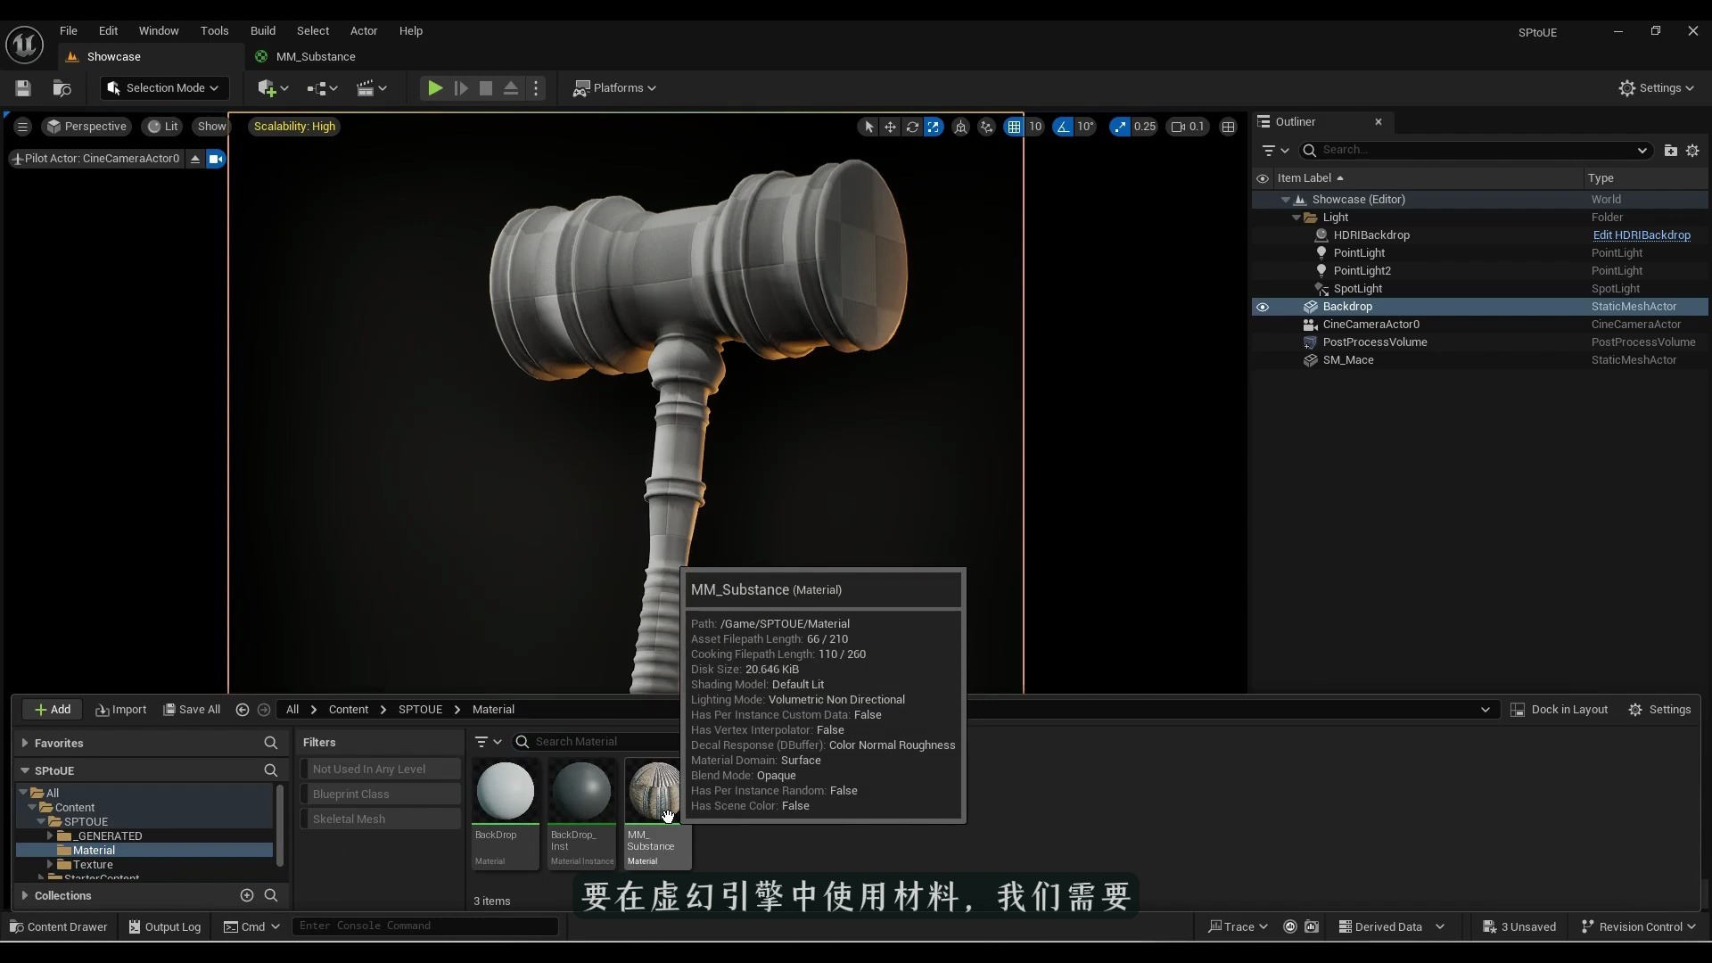This screenshot has height=963, width=1712.
Task: Open the Selection Mode dropdown
Action: pyautogui.click(x=164, y=88)
